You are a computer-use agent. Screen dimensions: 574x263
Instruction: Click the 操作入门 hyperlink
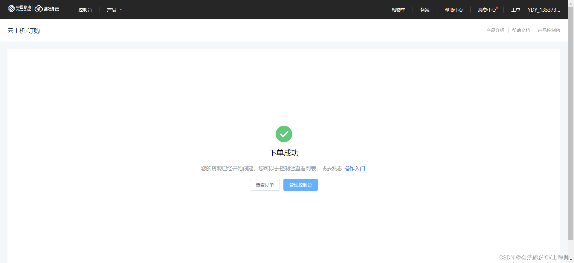coord(355,169)
